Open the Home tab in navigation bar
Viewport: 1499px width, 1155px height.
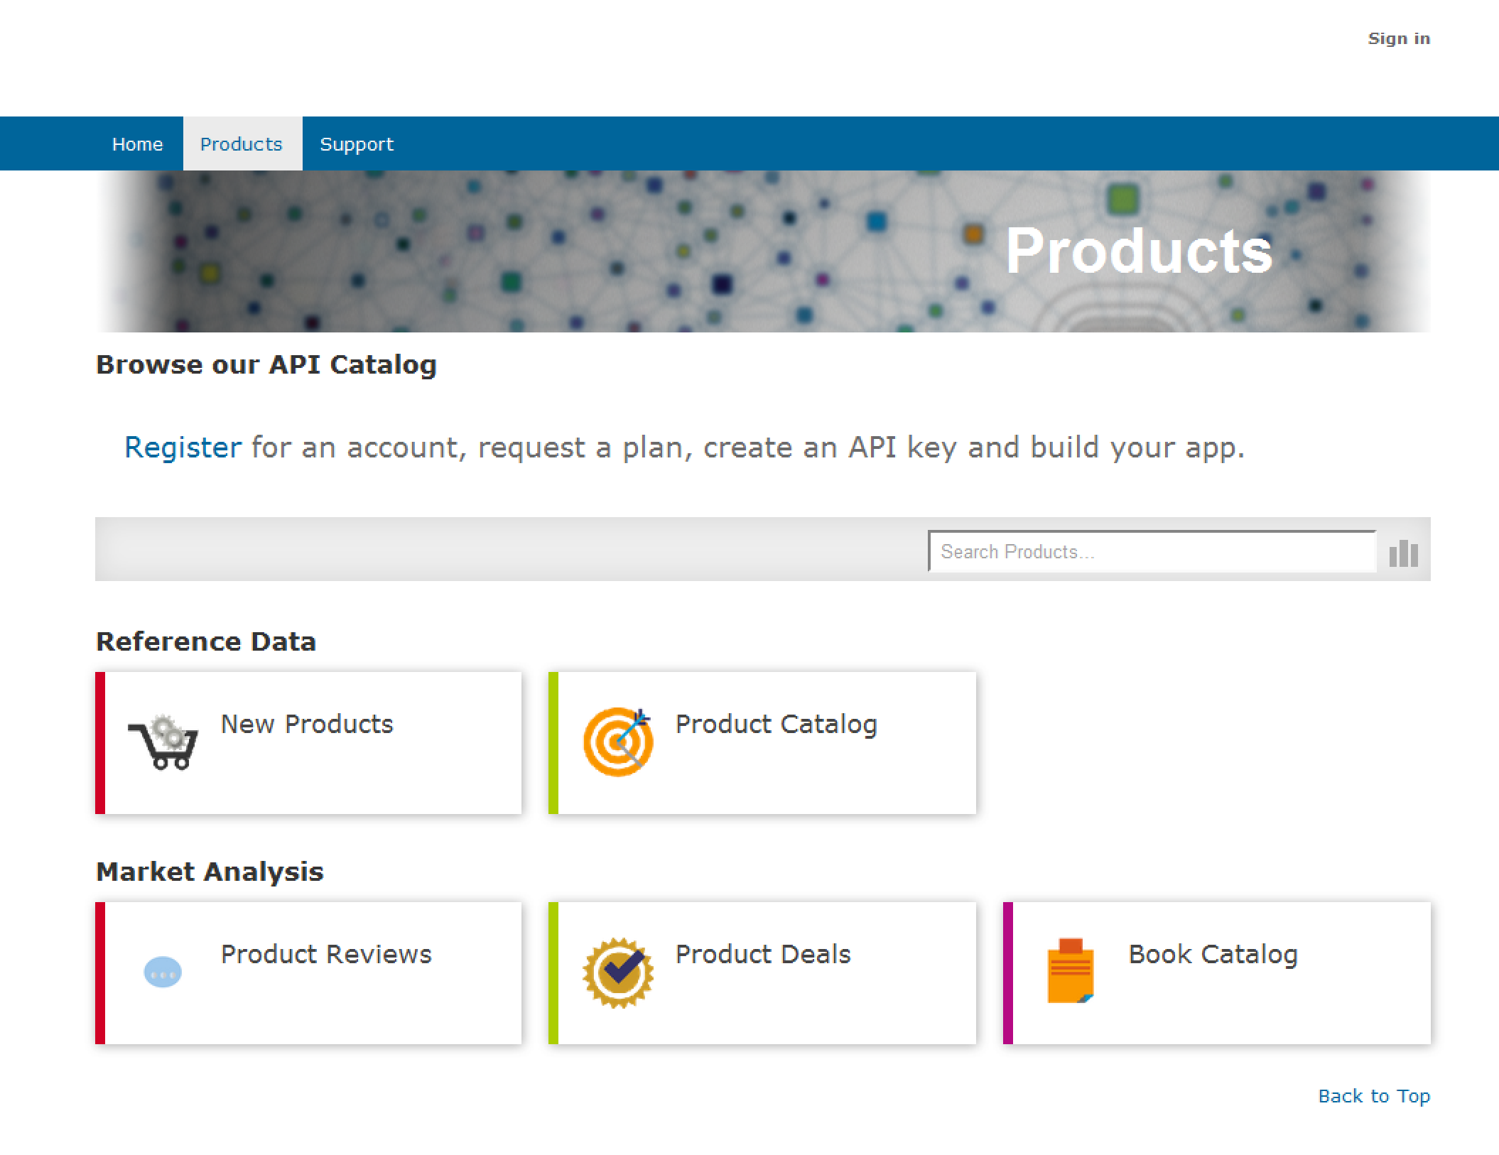[137, 144]
